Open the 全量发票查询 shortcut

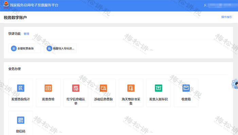pos(25,48)
